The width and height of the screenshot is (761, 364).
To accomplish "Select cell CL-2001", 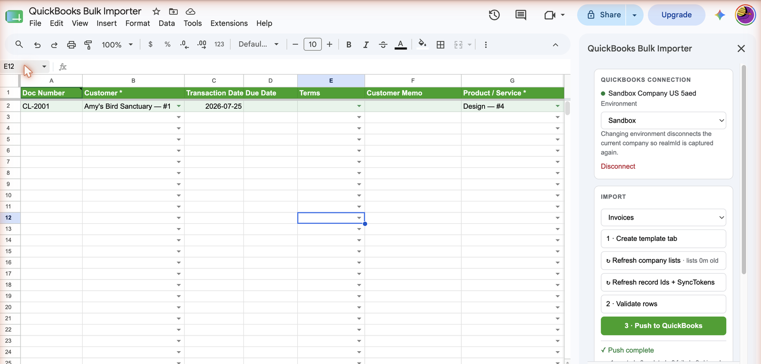I will (x=51, y=106).
